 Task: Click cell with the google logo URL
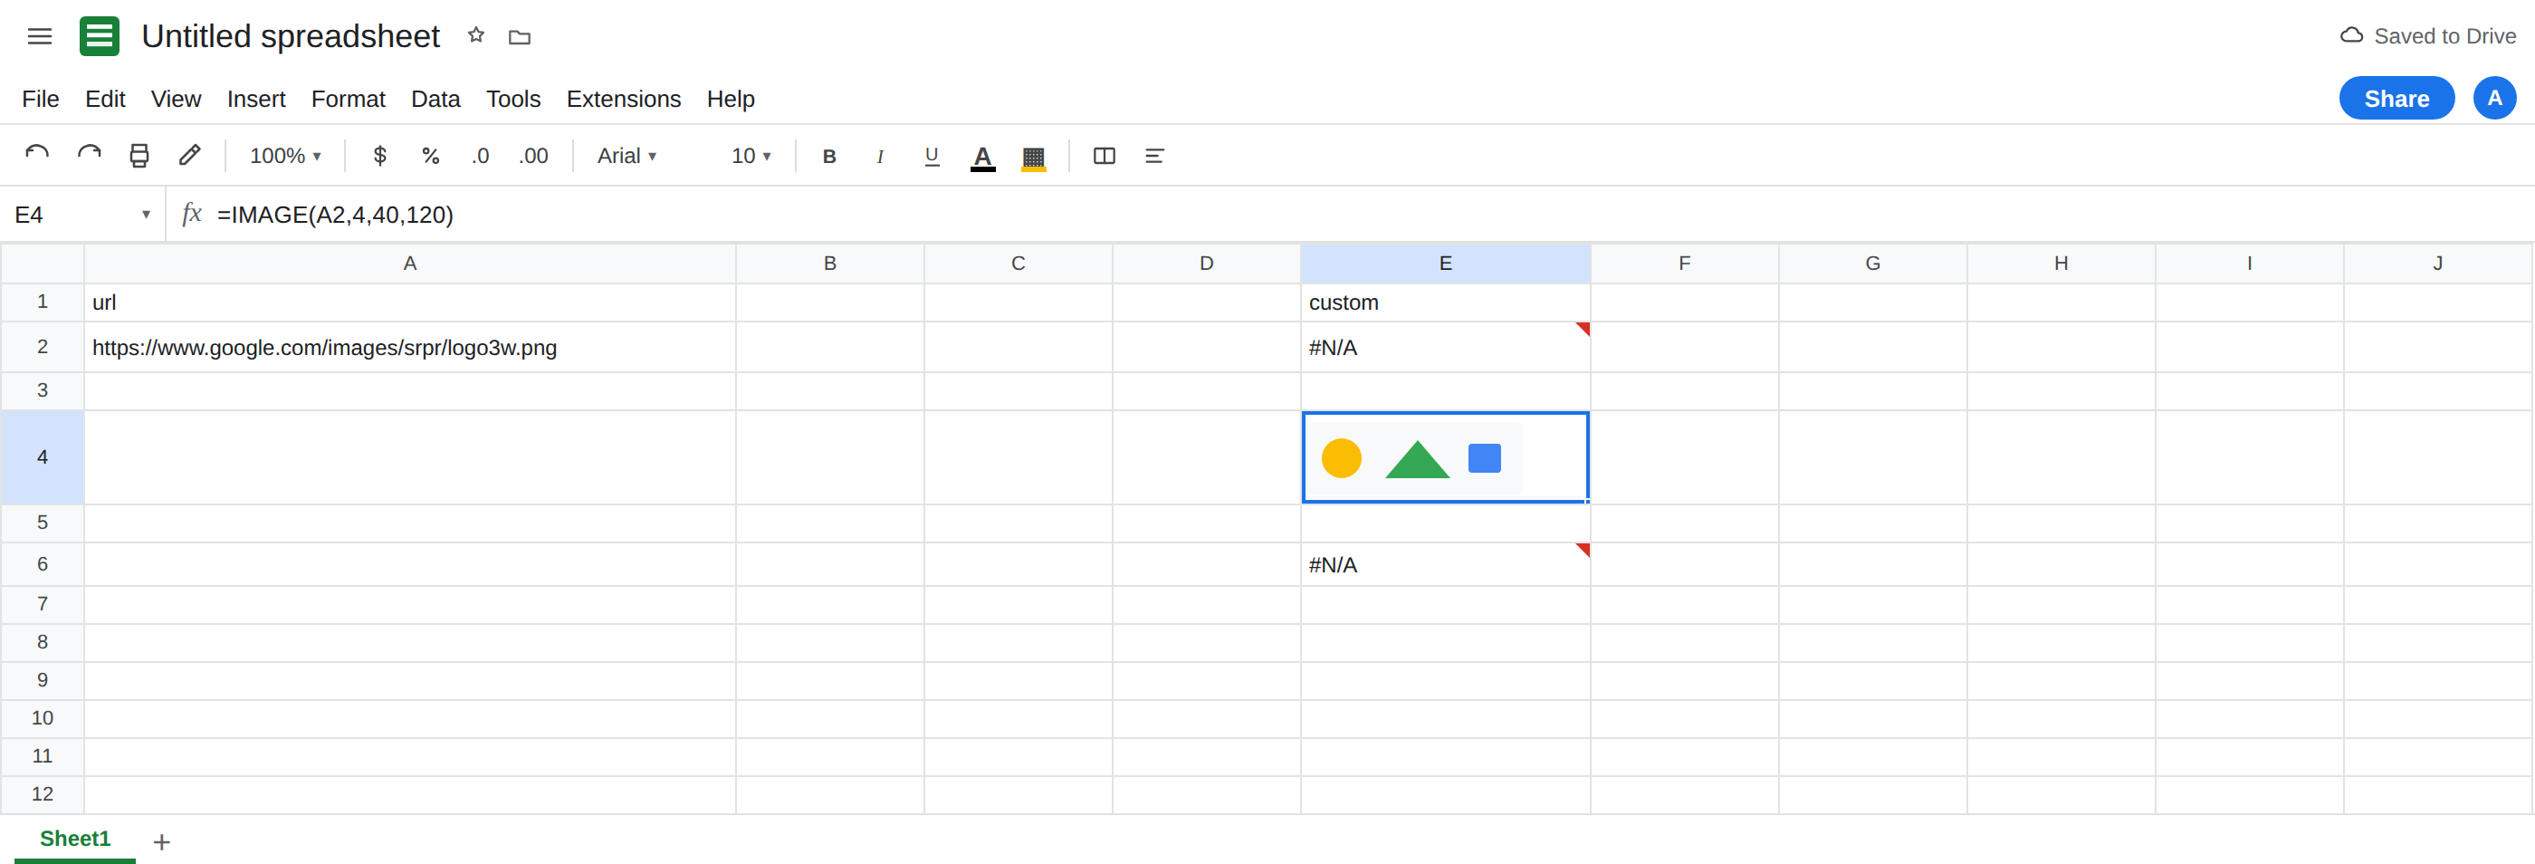409,348
